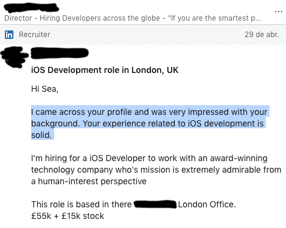Click the salary line £55k + £15k stock
Screen dimensions: 286x228
click(x=68, y=216)
